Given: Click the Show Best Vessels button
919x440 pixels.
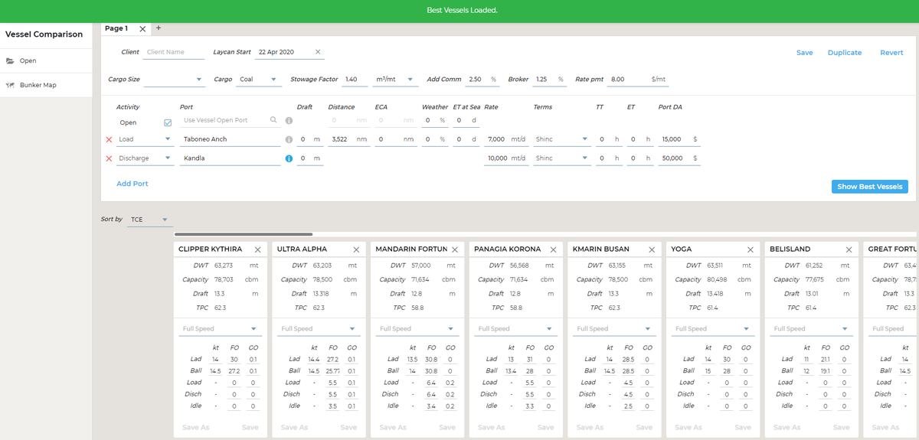Looking at the screenshot, I should pos(870,187).
